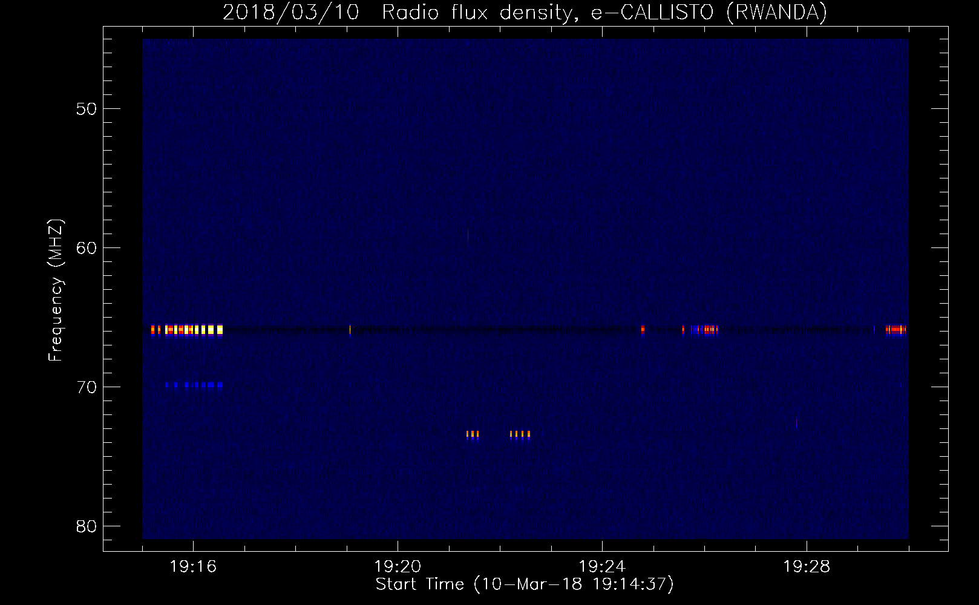Click the red burst at 66 MHz near 19:26
The height and width of the screenshot is (605, 979).
tap(705, 330)
